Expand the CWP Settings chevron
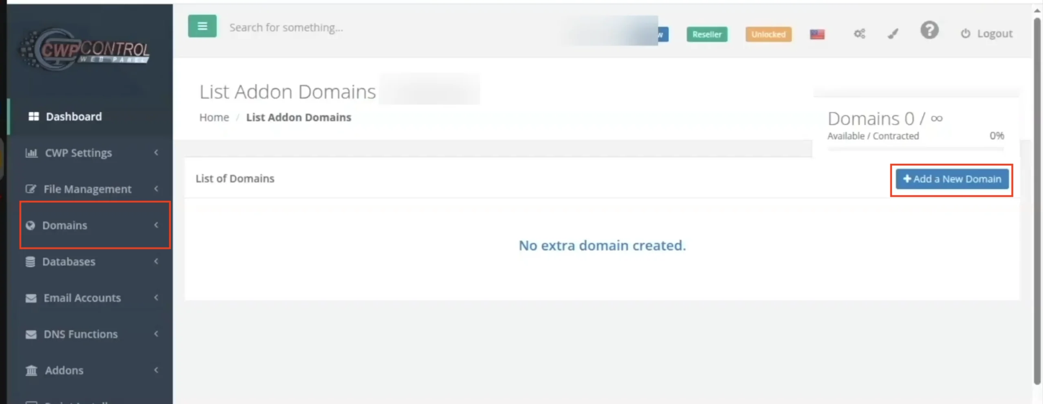This screenshot has height=404, width=1043. [x=156, y=152]
